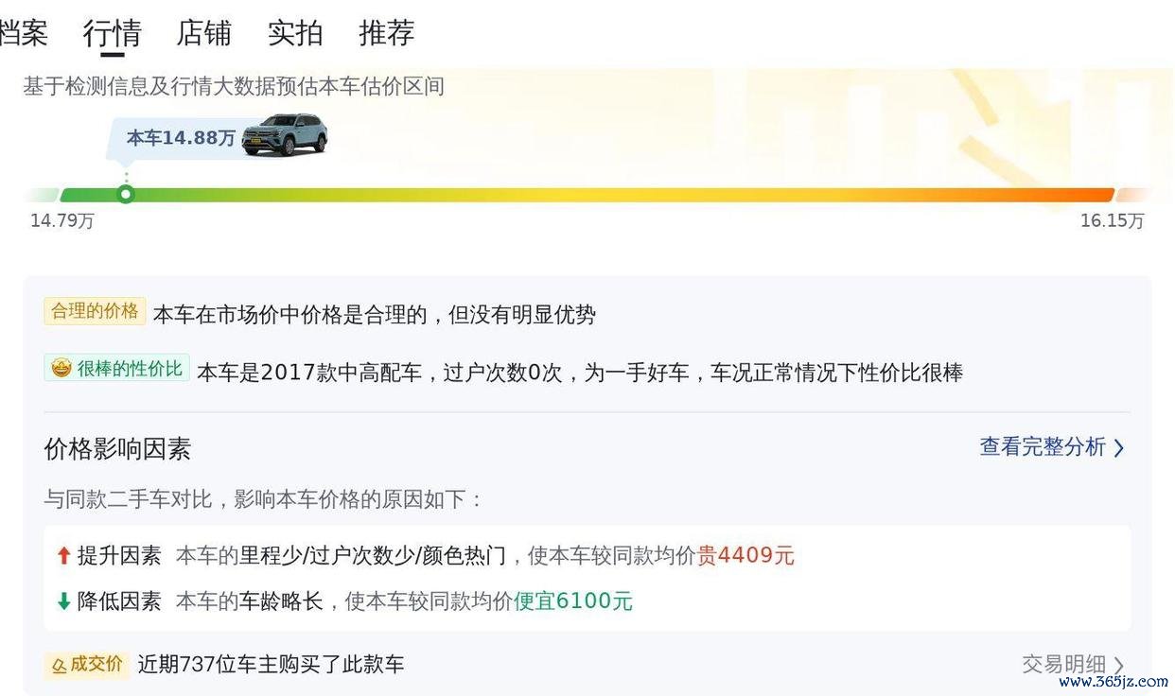Expand chevron beside 交易明细

[x=1118, y=666]
